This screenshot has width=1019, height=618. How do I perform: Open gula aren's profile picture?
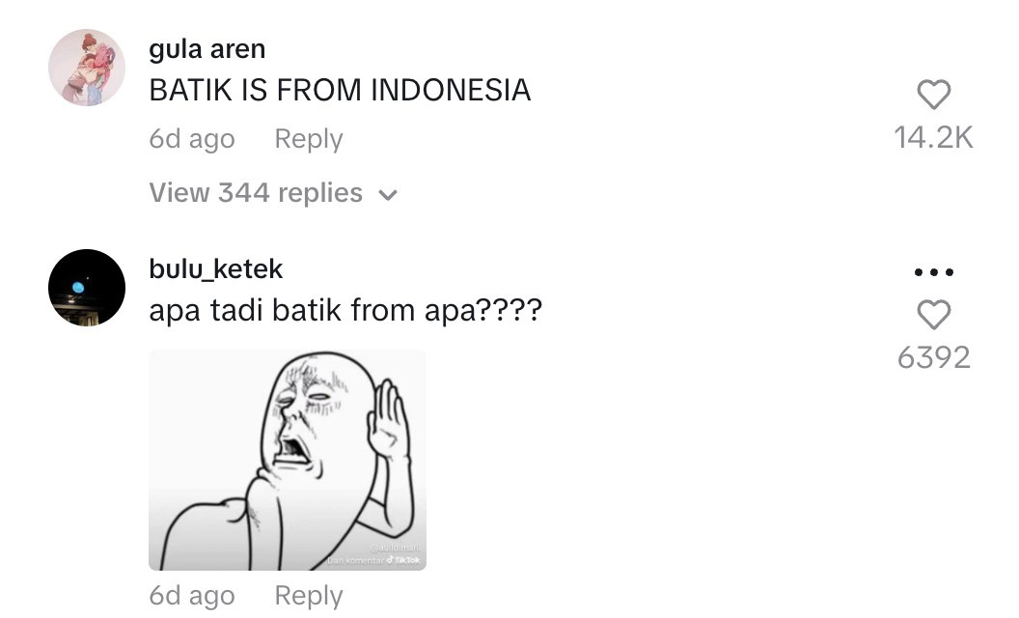tap(87, 67)
